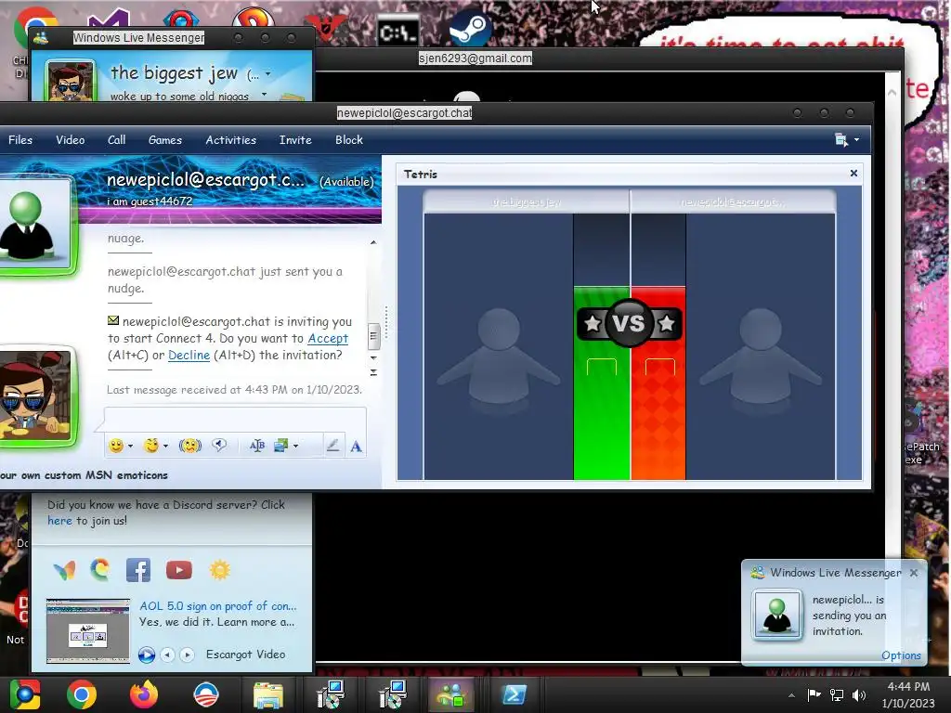This screenshot has height=713, width=951.
Task: Click 'here' Discord server link
Action: (59, 520)
